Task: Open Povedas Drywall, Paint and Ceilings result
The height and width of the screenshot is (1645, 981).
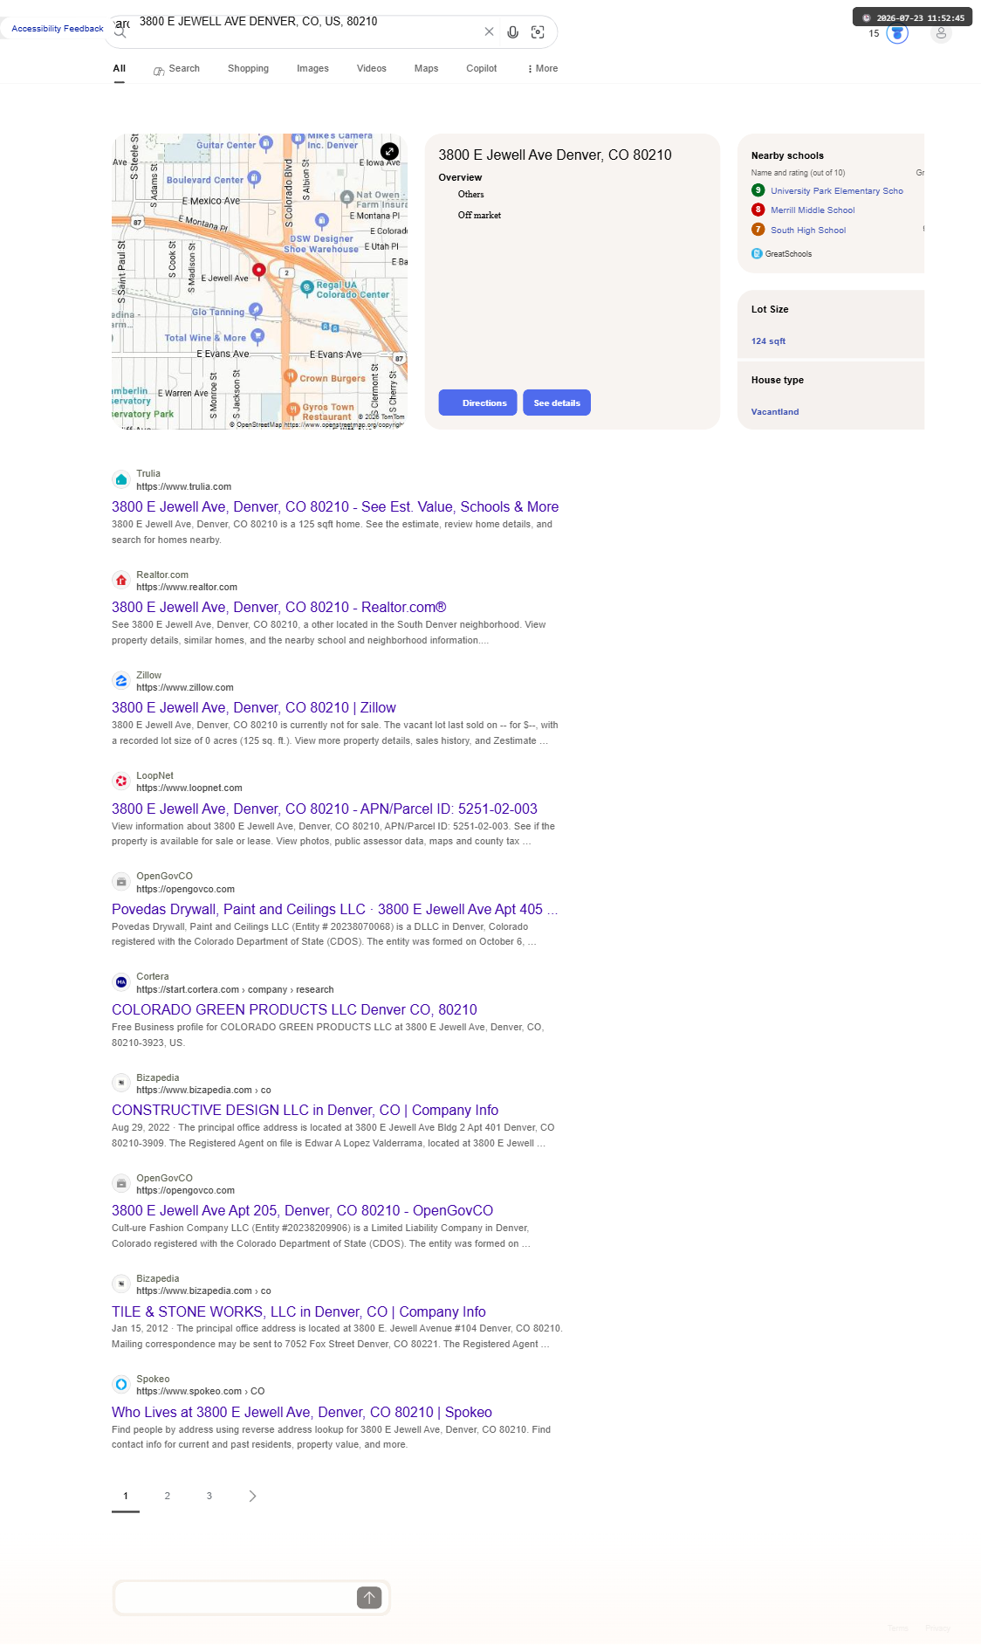Action: 335,910
